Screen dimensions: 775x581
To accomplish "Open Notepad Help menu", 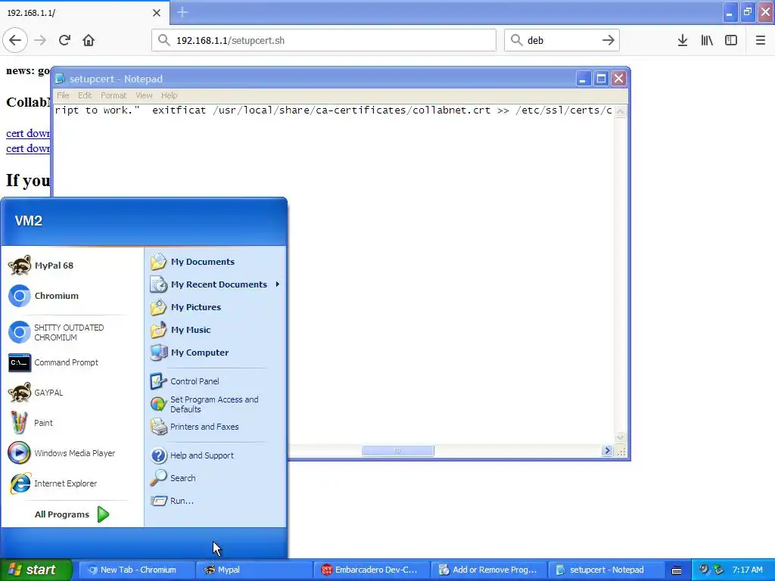I will (169, 95).
